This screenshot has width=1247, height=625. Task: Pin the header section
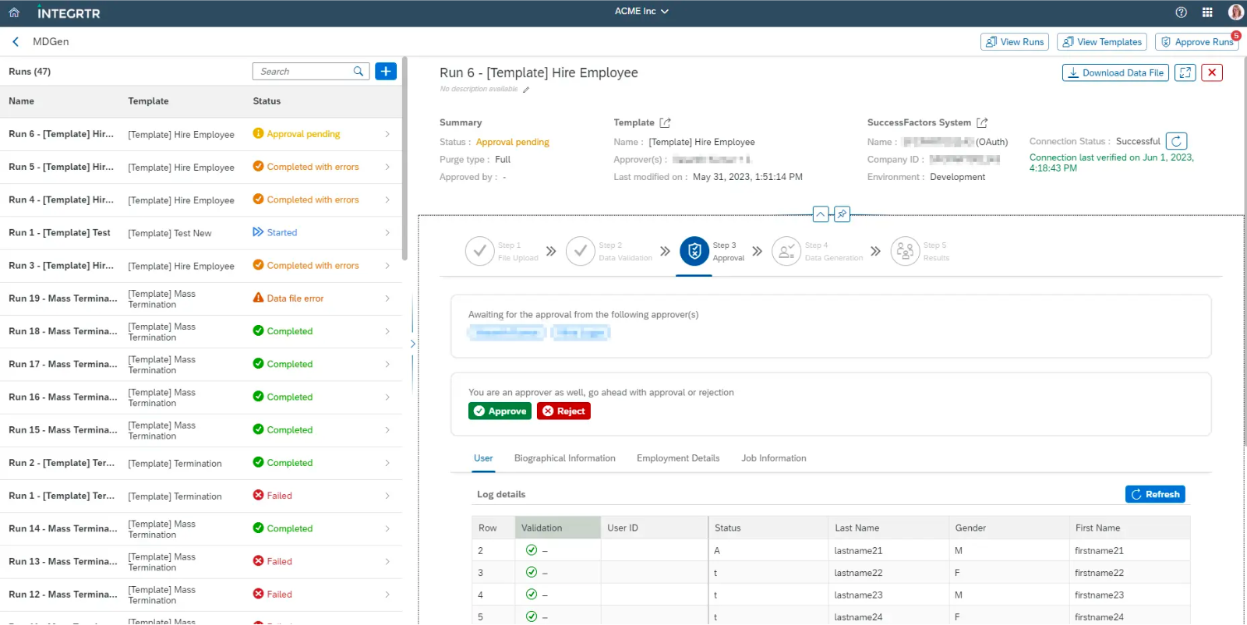tap(842, 214)
